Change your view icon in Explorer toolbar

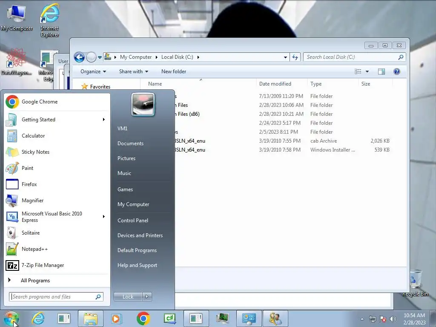click(358, 72)
